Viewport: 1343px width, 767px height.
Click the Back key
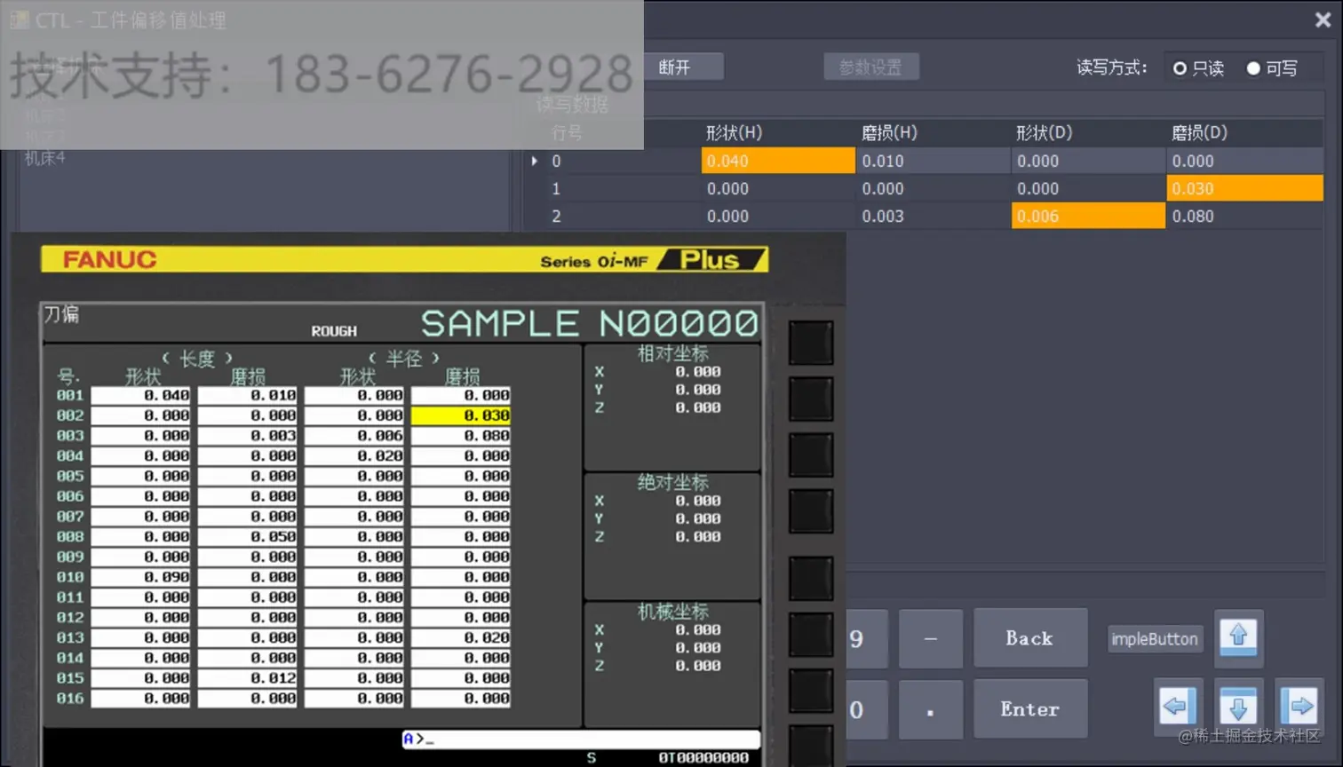(1030, 638)
